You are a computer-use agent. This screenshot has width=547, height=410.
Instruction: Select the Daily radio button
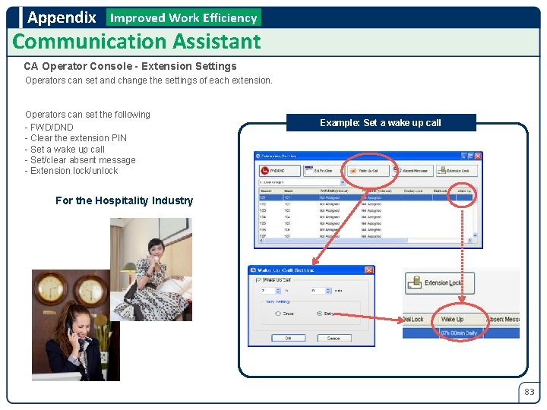point(319,314)
